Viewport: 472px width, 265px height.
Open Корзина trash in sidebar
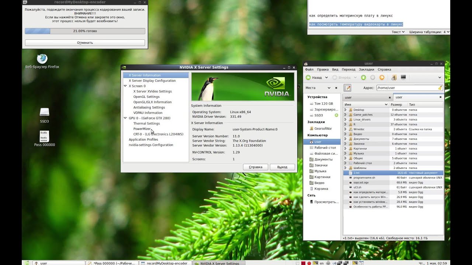[x=321, y=189]
